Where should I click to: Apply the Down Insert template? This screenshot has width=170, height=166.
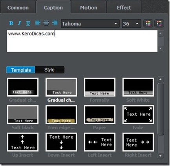click(x=61, y=142)
